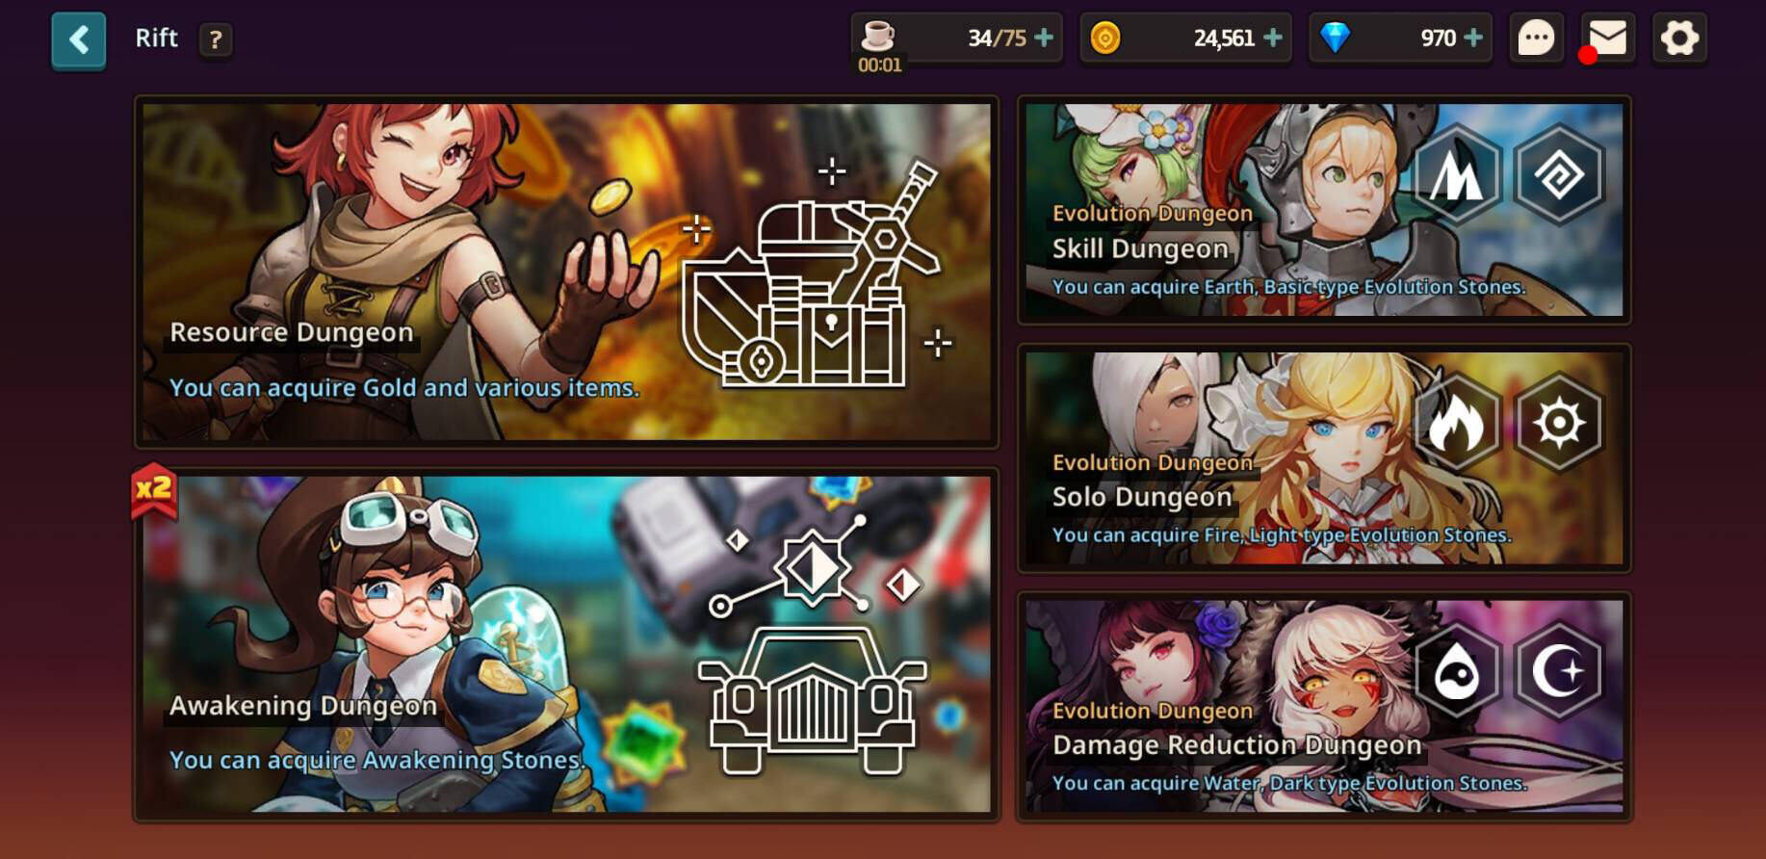This screenshot has height=859, width=1766.
Task: Tap the Fire element hexagon icon
Action: pyautogui.click(x=1456, y=423)
